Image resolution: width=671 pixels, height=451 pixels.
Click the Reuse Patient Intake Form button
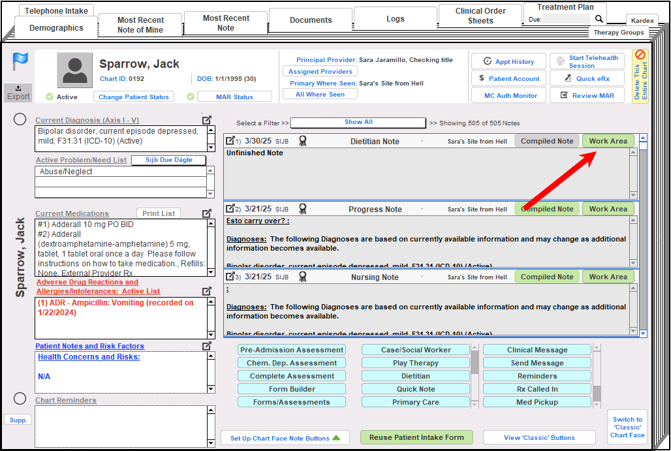[x=416, y=437]
